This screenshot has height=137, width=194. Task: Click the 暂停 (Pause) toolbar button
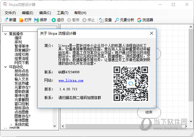pos(73,20)
